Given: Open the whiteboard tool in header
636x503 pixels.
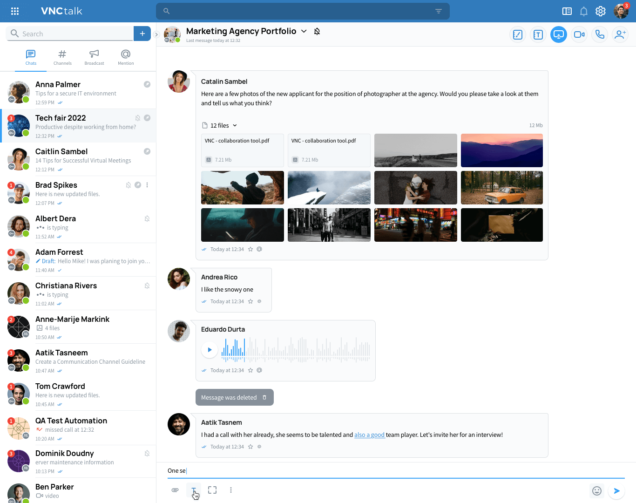Looking at the screenshot, I should pos(518,34).
